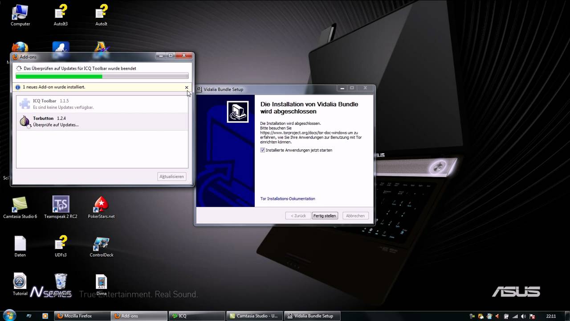Open the volume tray icon
570x321 pixels.
click(x=524, y=316)
